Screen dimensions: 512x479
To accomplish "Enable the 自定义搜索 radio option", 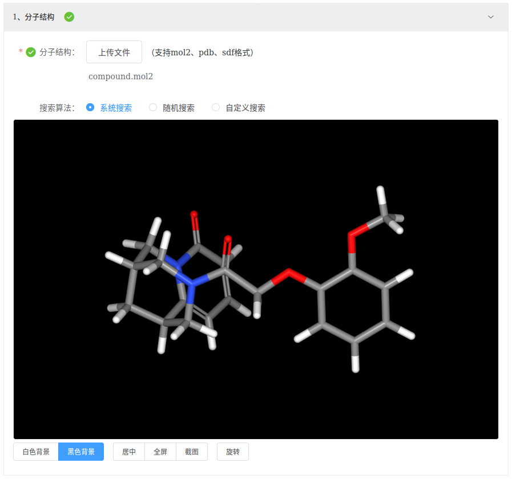I will (216, 107).
